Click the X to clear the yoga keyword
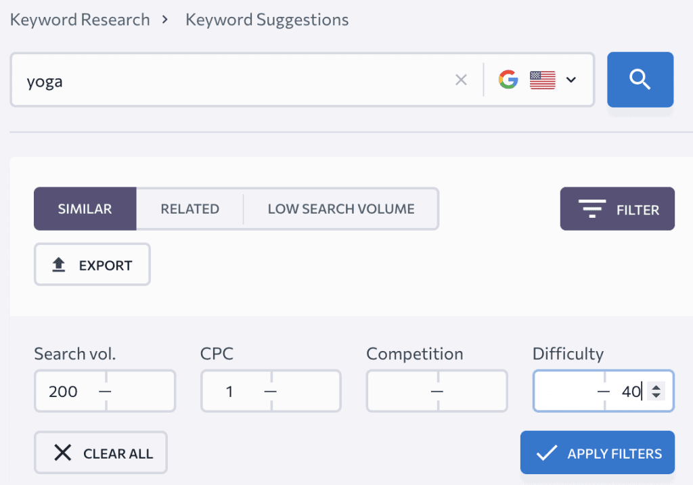Image resolution: width=693 pixels, height=485 pixels. coord(461,79)
